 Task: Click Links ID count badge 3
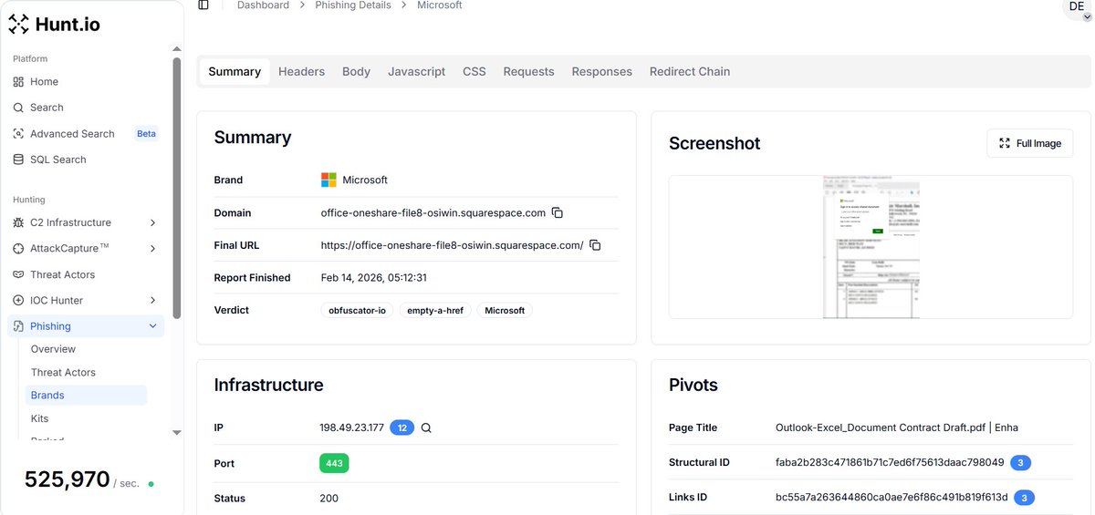(1024, 498)
